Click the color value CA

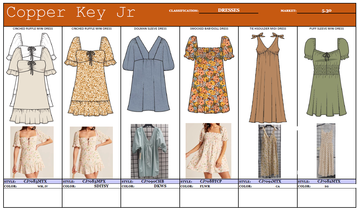coord(277,186)
